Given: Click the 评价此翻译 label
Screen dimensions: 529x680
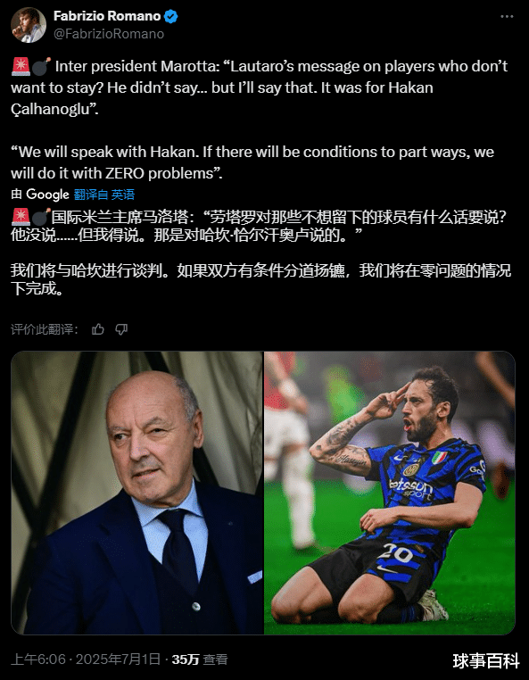Looking at the screenshot, I should (45, 329).
